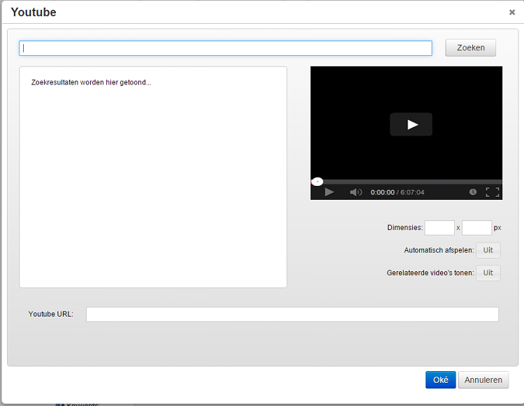Click the video progress slider handle

(317, 182)
